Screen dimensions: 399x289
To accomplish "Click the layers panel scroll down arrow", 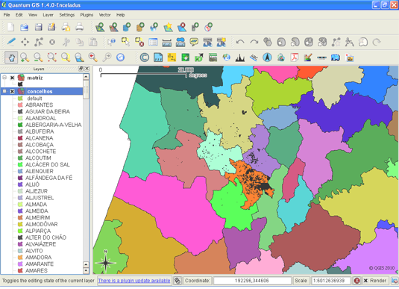I will click(86, 270).
